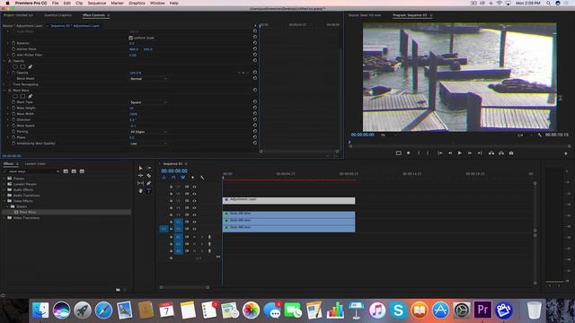Add a marker in the timeline
This screenshot has height=323, width=575.
(192, 178)
